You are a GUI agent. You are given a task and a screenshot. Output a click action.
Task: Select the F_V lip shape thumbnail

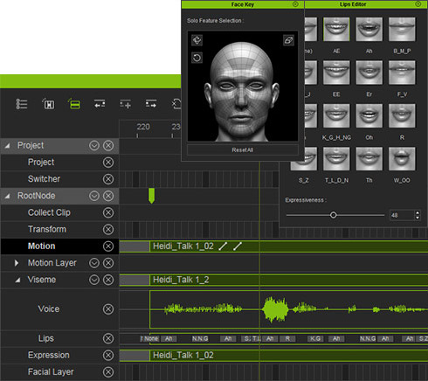402,73
